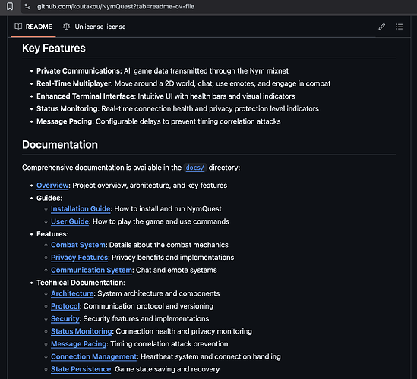
Task: Click the 'Guides:' list item
Action: 49,199
